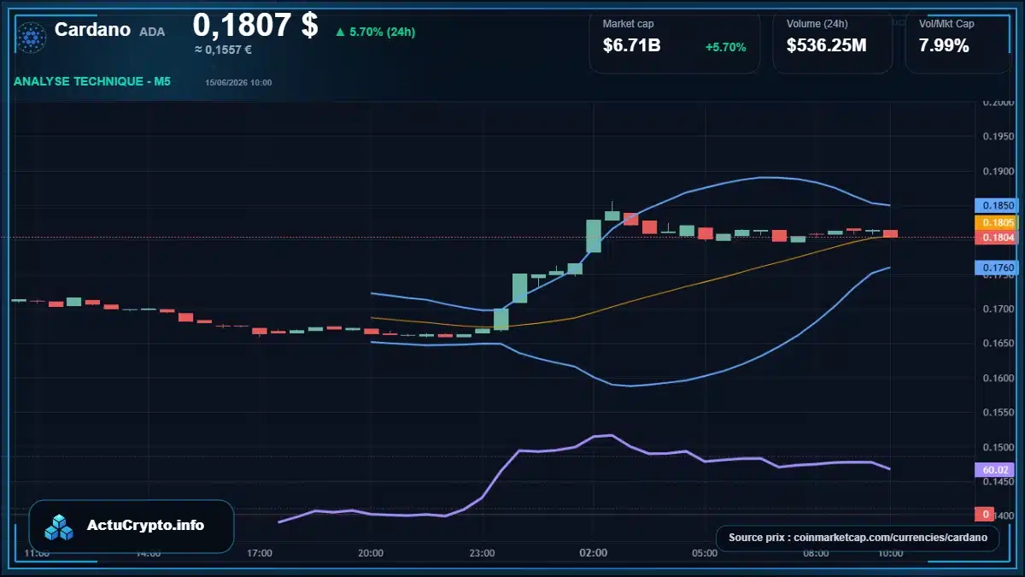Click the '0.1550' price axis label
1025x577 pixels.
997,412
